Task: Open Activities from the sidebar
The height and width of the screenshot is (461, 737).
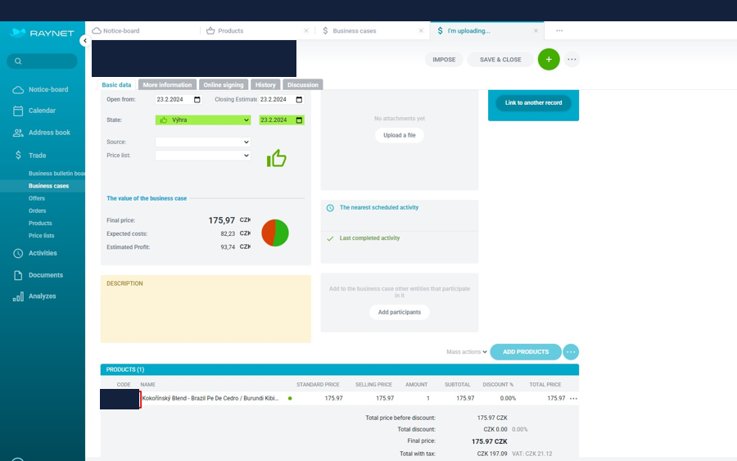Action: 43,253
